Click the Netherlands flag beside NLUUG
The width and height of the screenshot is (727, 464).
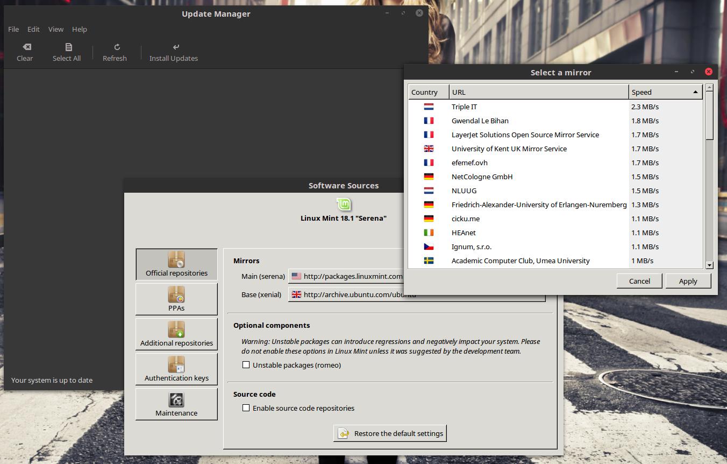[x=429, y=191]
